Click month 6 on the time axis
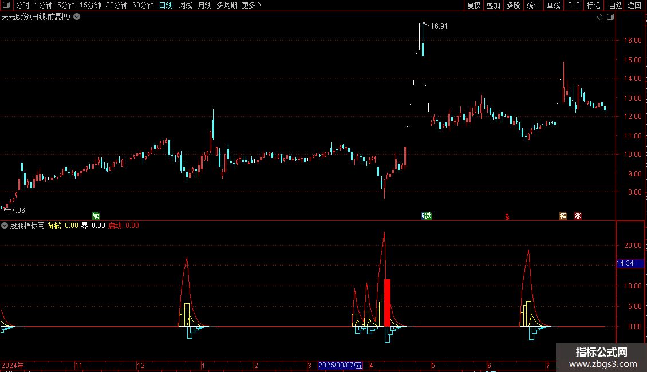Screen dimensions: 647x372 (489, 365)
